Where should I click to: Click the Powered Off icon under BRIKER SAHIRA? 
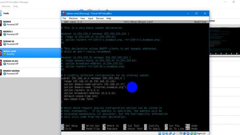click(x=5, y=73)
